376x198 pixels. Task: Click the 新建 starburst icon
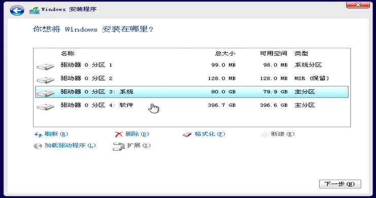pyautogui.click(x=264, y=135)
